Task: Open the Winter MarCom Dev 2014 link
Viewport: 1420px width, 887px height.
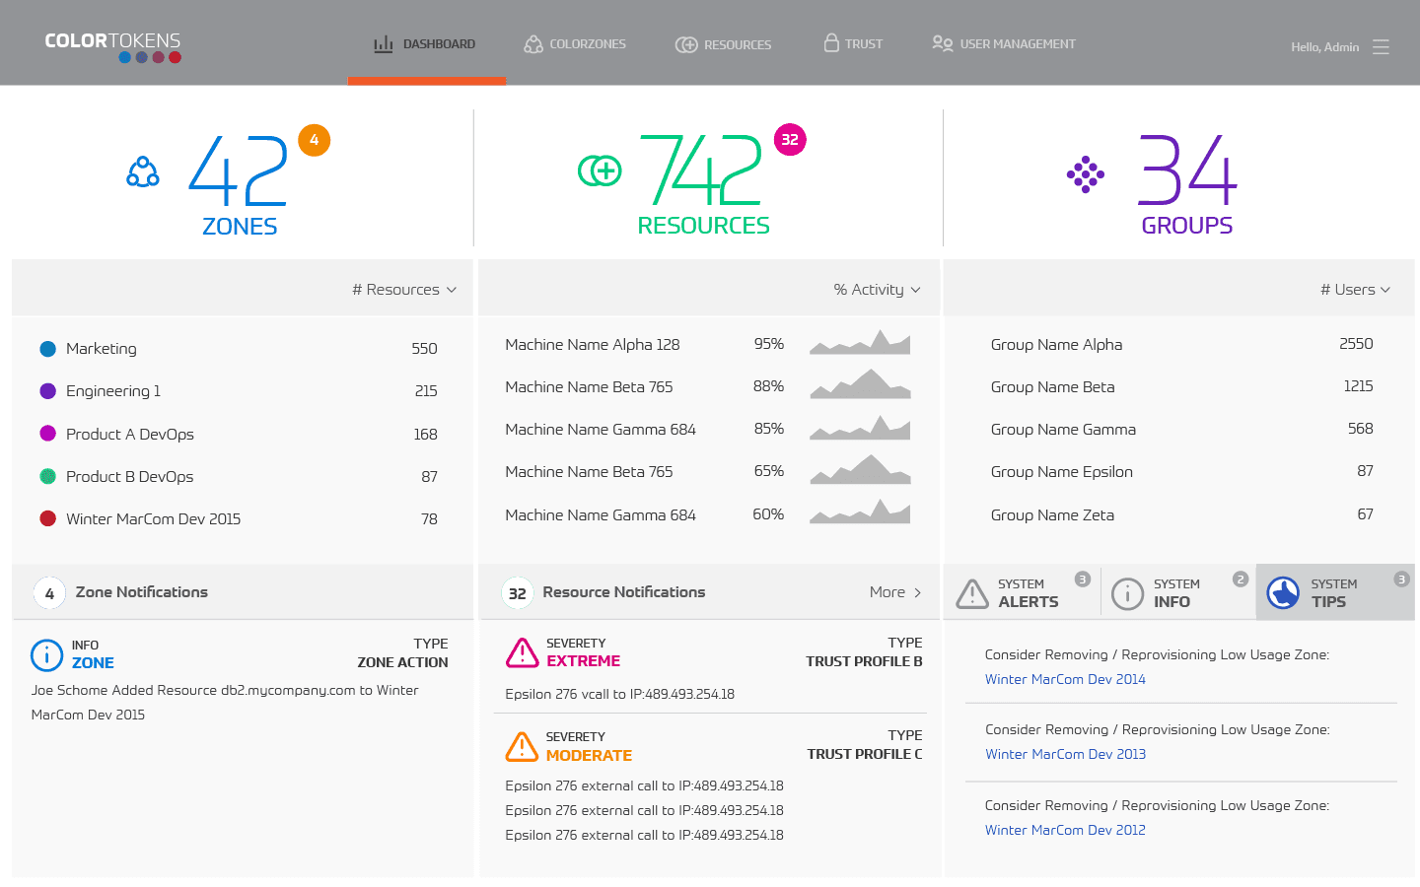Action: coord(1065,679)
